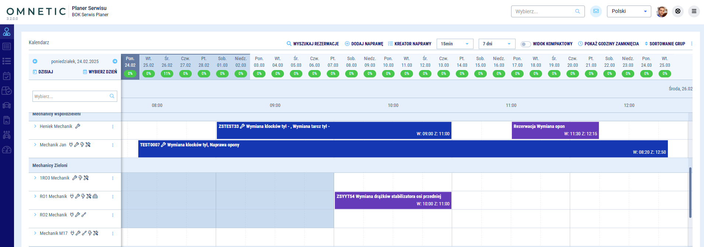Expand the RO1 Mechanik row
The image size is (704, 247).
35,196
